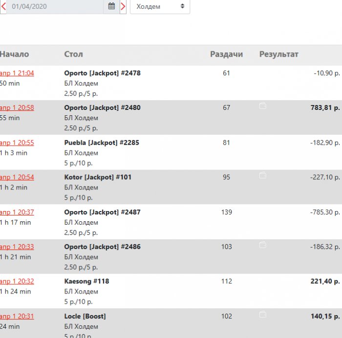Open session link апр 1 20:31
342x338 pixels.
(17, 316)
